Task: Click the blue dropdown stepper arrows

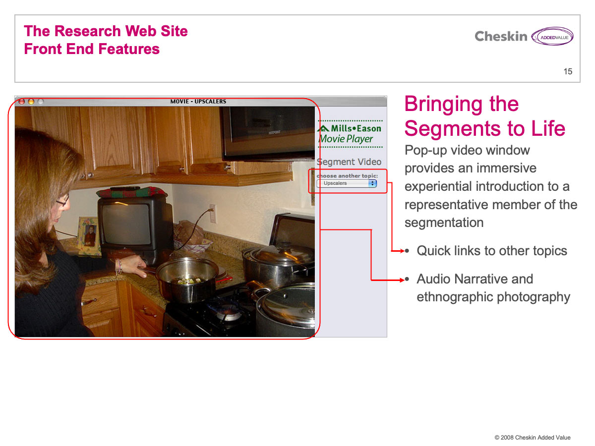Action: click(373, 183)
